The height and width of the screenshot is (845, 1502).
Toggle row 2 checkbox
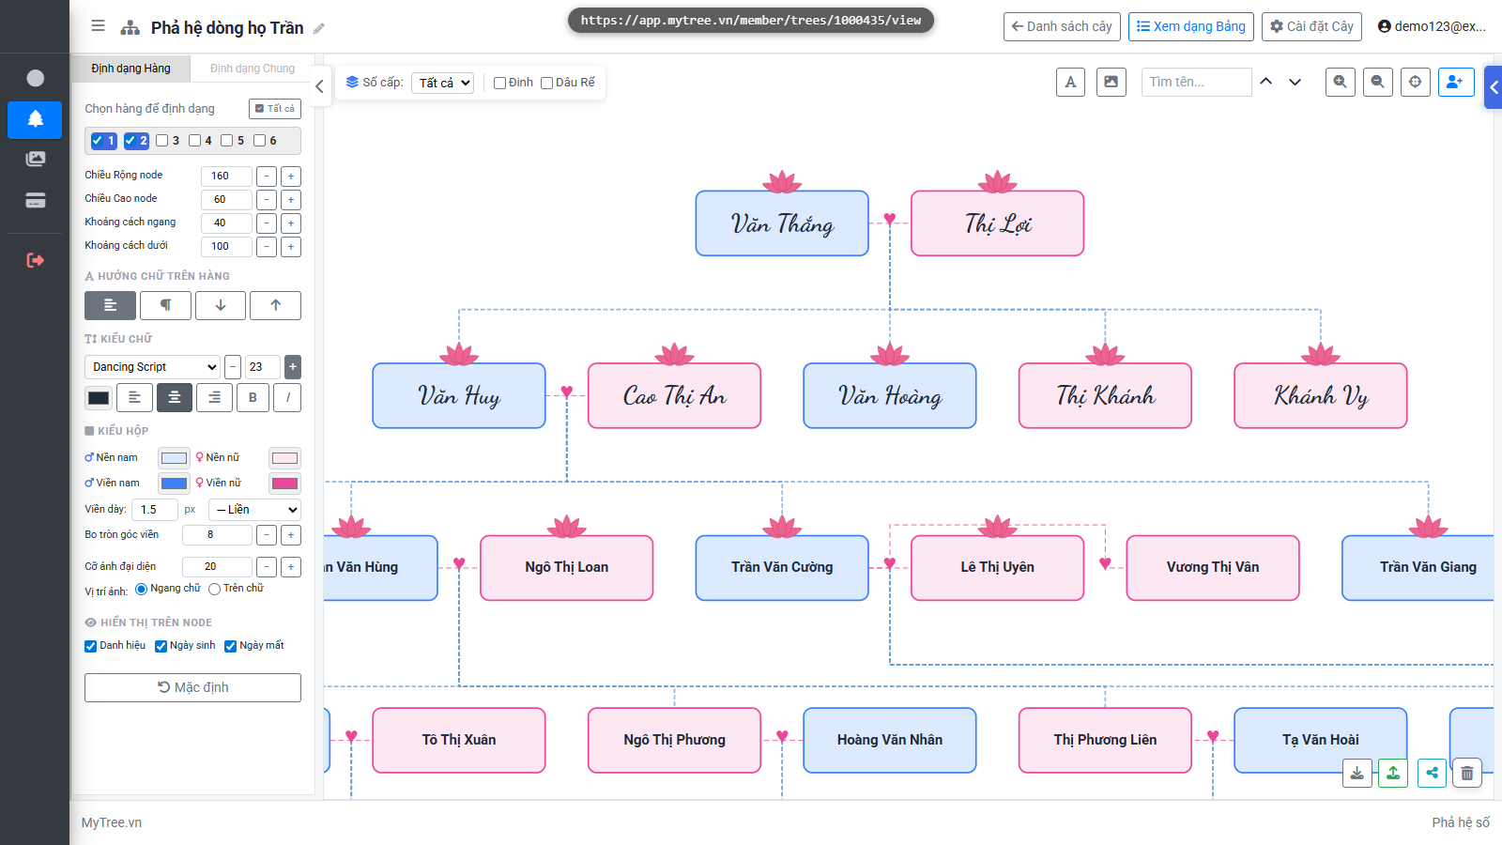point(130,141)
